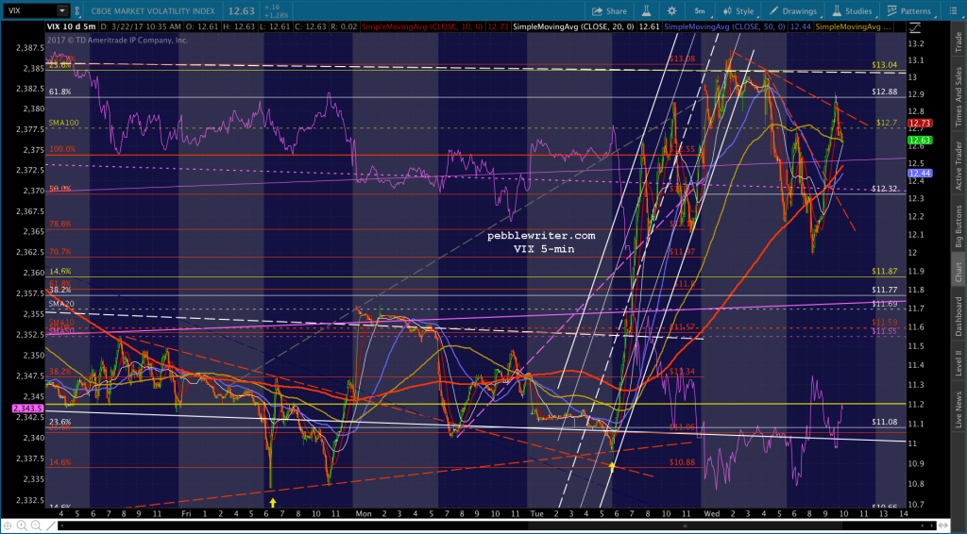967x534 pixels.
Task: Click the list menu icon at top right
Action: (954, 10)
